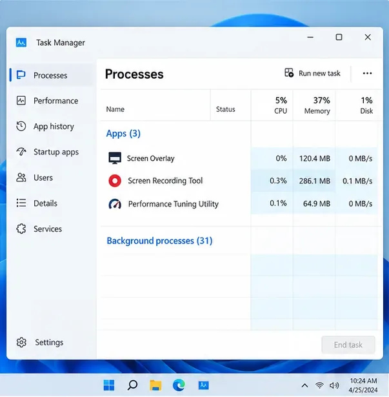This screenshot has width=389, height=397.
Task: Sort by the 5% CPU column header
Action: click(281, 105)
